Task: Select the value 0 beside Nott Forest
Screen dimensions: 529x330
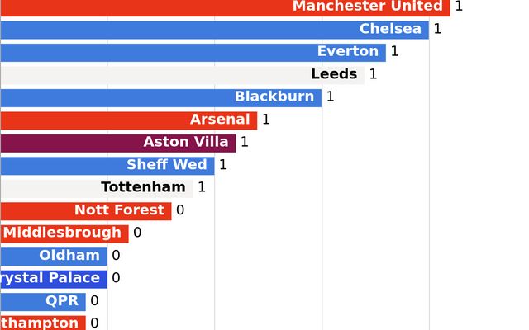Action: pos(179,211)
